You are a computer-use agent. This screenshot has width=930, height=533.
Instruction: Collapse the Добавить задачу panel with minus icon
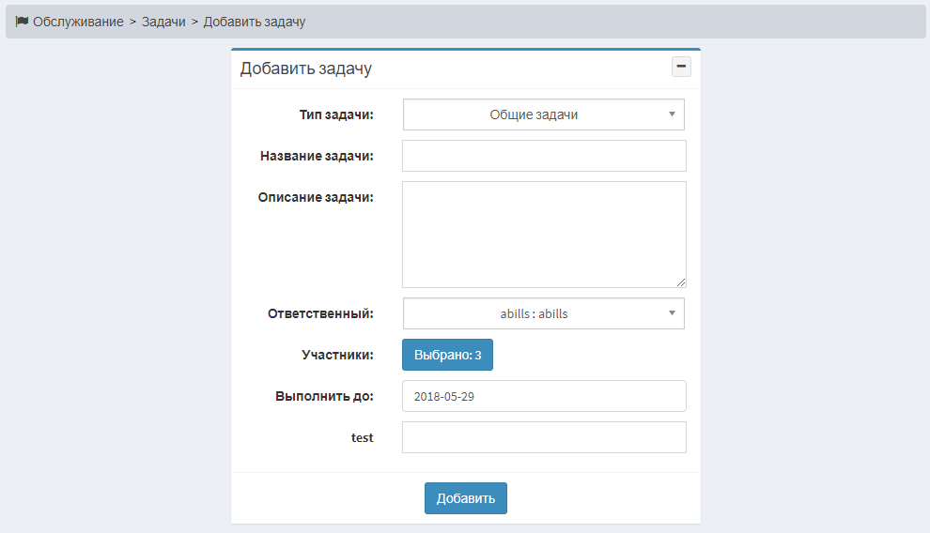681,67
